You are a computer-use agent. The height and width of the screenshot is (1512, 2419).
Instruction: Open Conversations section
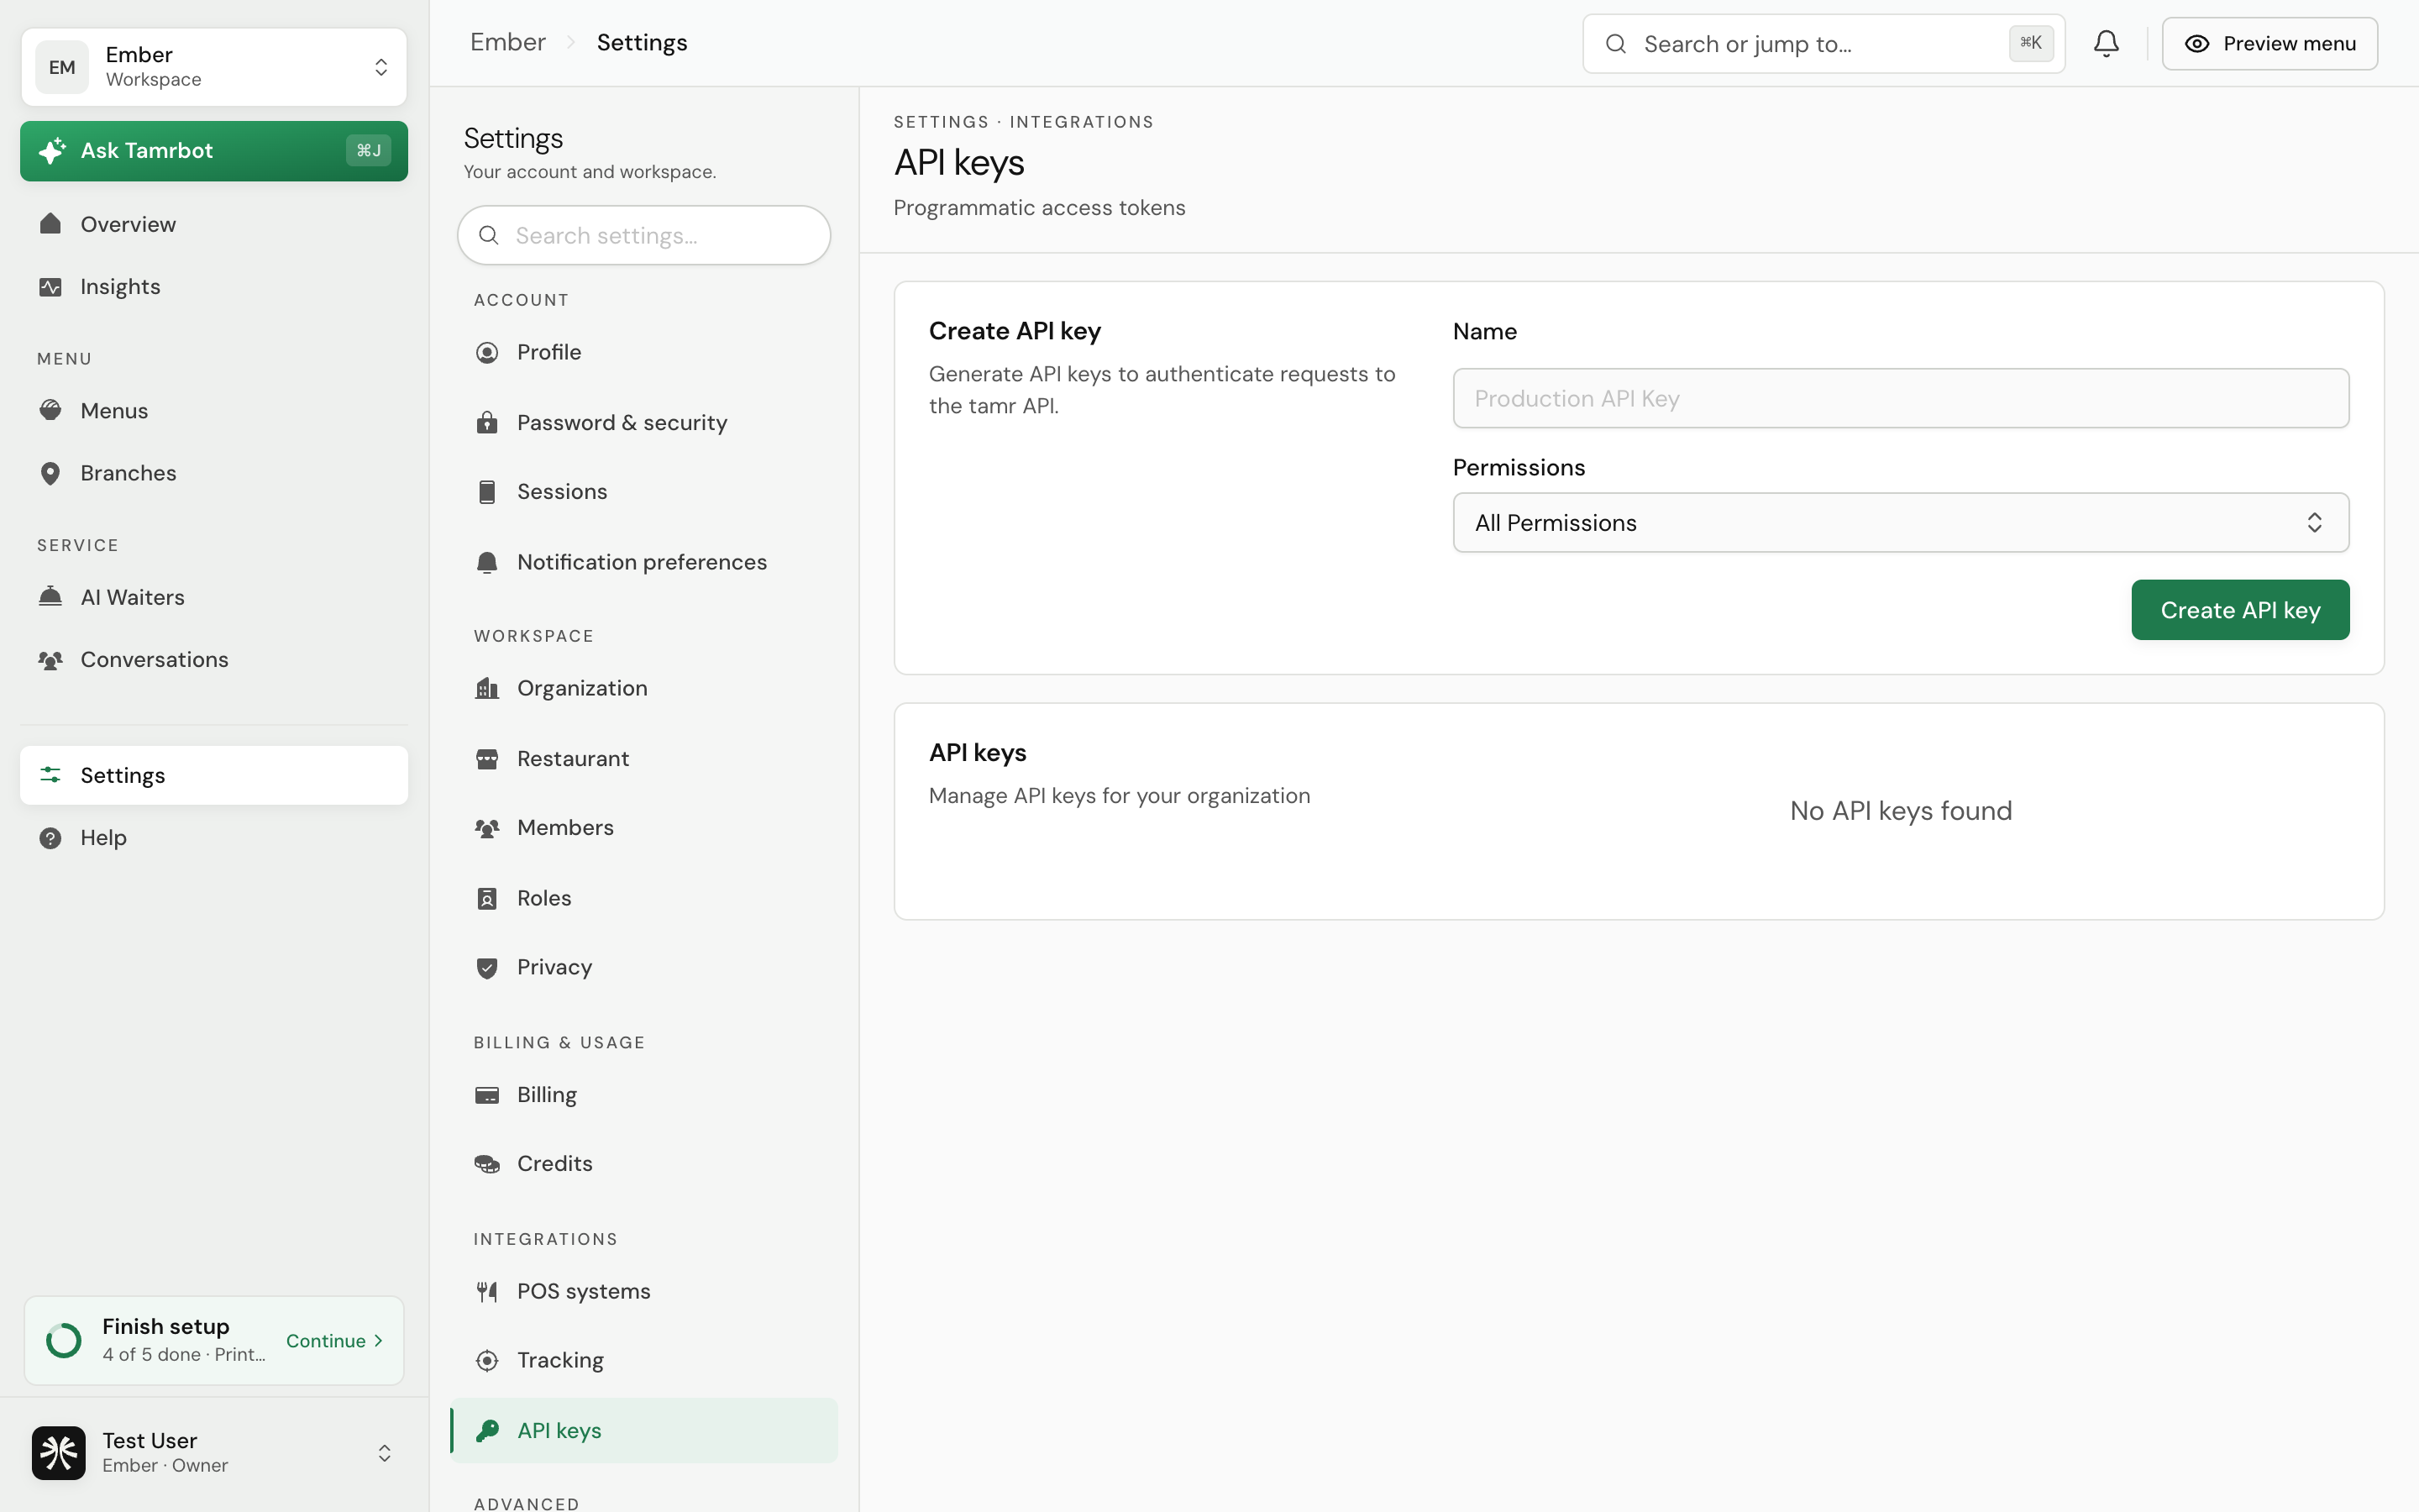pos(214,660)
